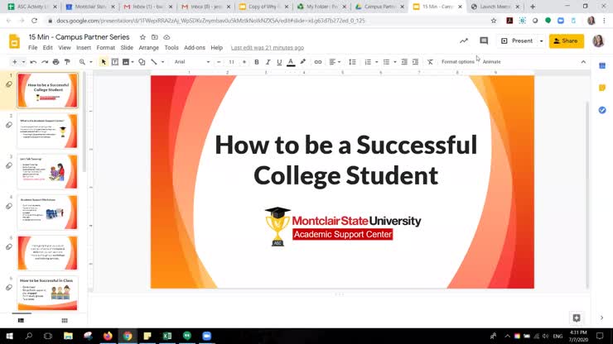Click the Print icon
Image resolution: width=613 pixels, height=344 pixels.
[x=56, y=62]
